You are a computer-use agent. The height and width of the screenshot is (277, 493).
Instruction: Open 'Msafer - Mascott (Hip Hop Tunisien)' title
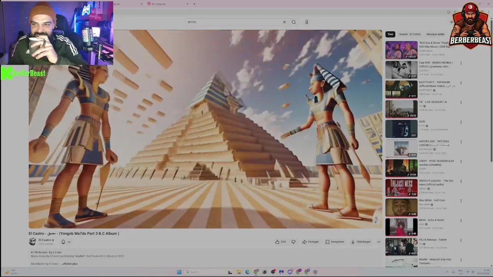(435, 261)
